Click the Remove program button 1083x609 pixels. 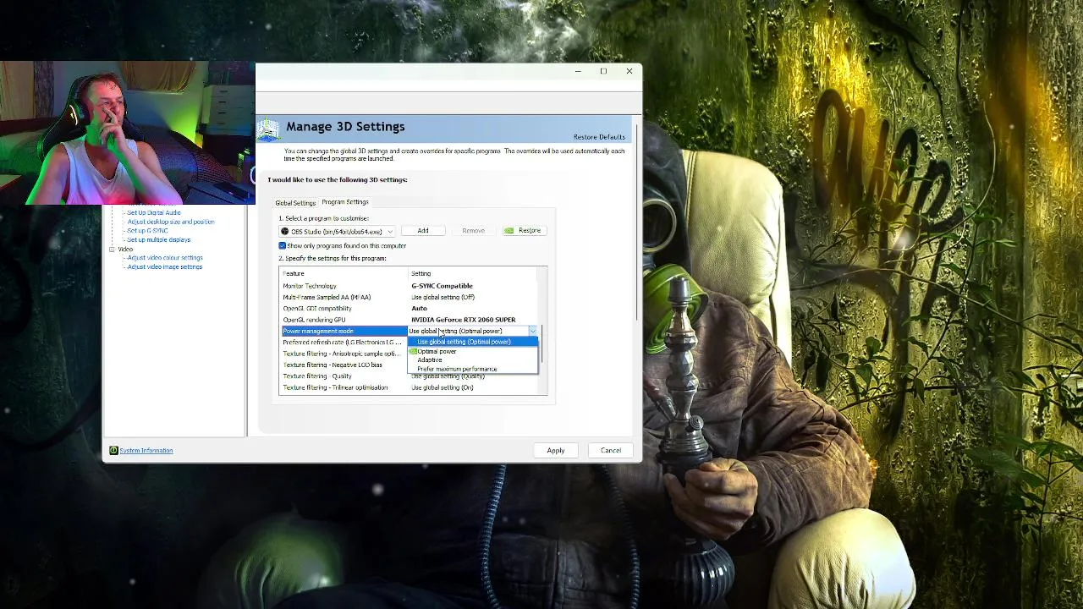point(473,231)
